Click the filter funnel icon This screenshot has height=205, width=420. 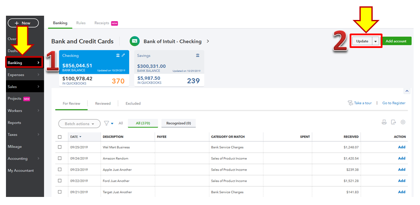click(x=106, y=124)
